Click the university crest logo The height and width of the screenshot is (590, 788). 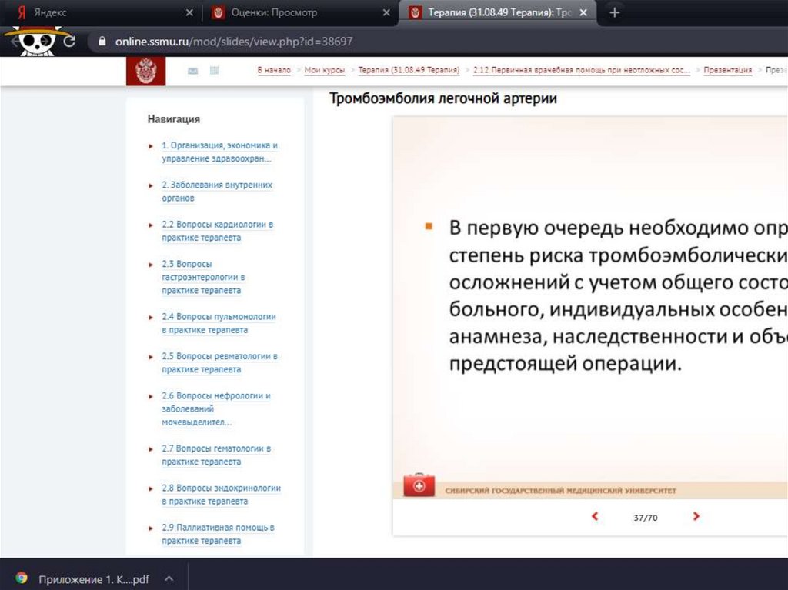(145, 71)
